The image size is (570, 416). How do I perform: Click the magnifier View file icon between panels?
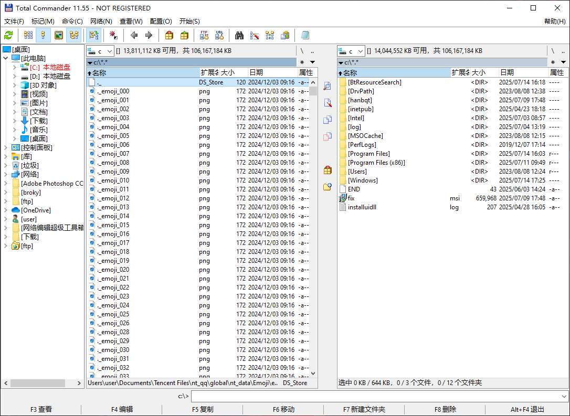coord(327,86)
